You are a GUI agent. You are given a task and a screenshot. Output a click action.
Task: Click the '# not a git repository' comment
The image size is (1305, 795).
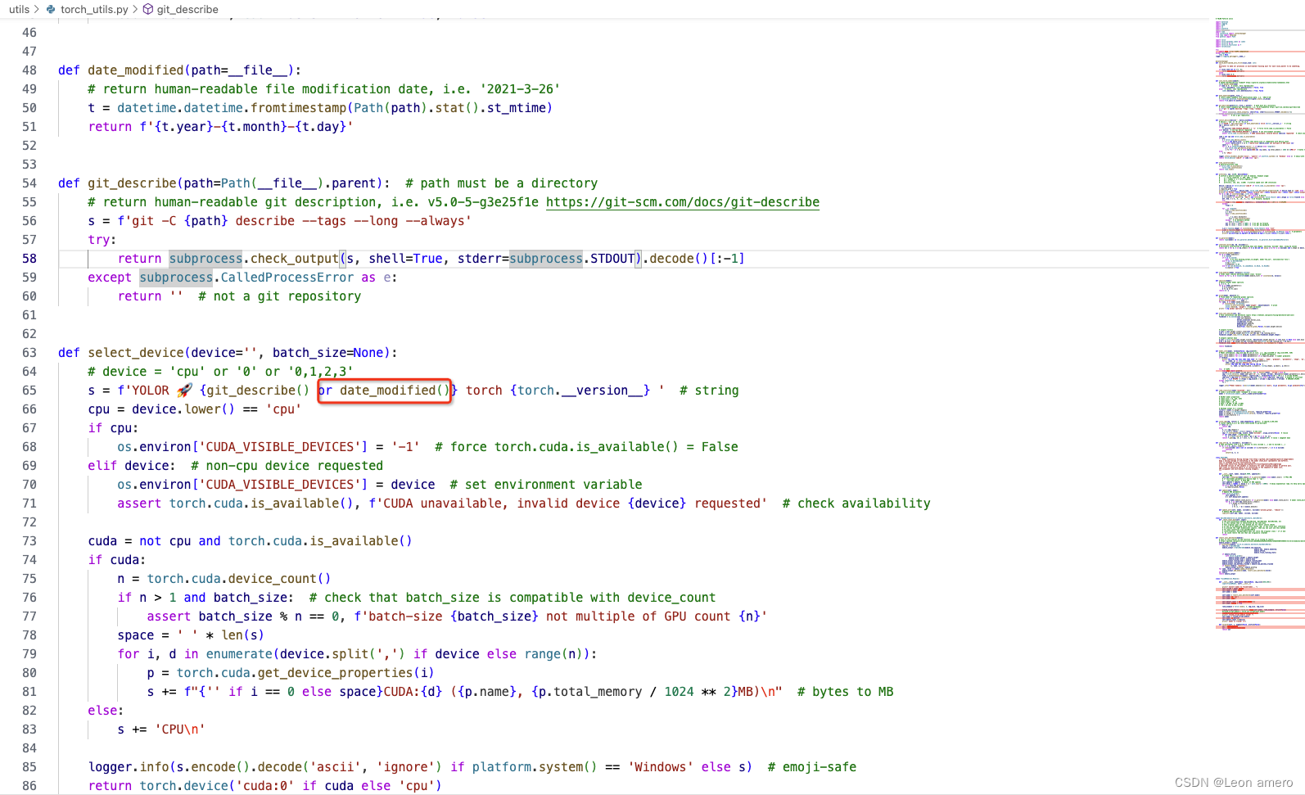279,296
